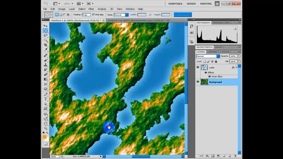Toggle Lock position icon
The width and height of the screenshot is (283, 159).
click(212, 61)
